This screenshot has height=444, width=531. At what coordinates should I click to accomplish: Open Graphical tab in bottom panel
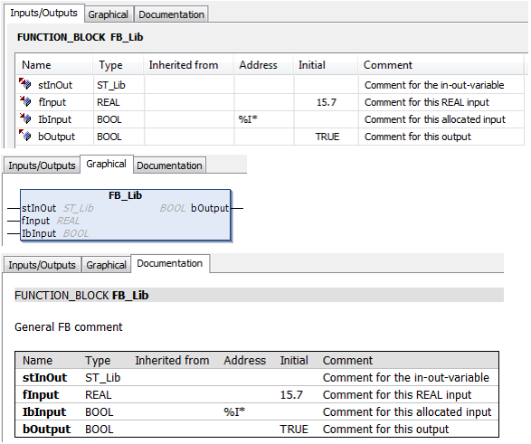click(107, 265)
